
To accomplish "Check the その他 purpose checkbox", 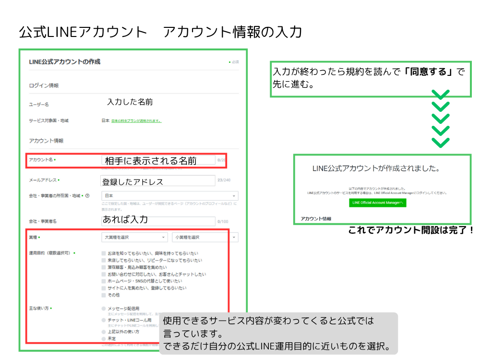I will tap(104, 295).
